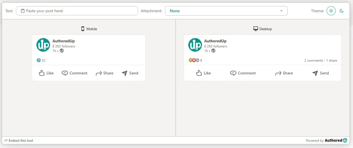Click Comment in the Mobile preview
Image resolution: width=353 pixels, height=148 pixels.
point(74,73)
